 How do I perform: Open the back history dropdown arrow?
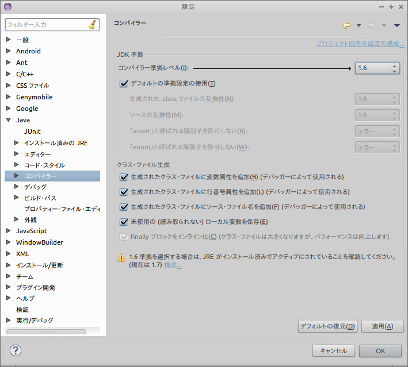click(x=359, y=25)
